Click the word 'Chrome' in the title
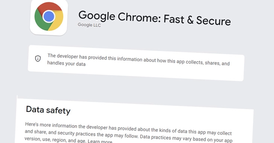The width and height of the screenshot is (274, 143). click(x=139, y=17)
